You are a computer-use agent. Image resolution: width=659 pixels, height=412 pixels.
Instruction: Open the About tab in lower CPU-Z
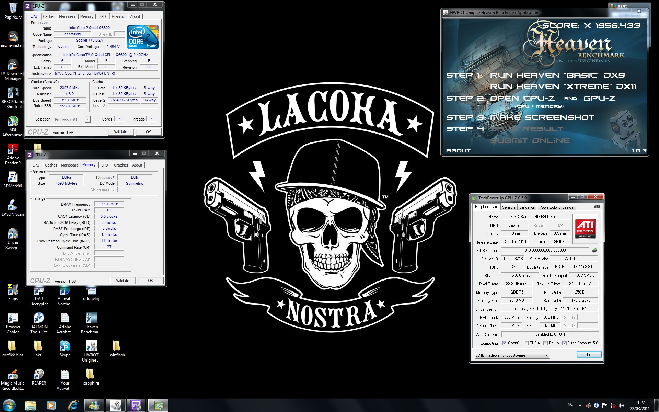(137, 165)
